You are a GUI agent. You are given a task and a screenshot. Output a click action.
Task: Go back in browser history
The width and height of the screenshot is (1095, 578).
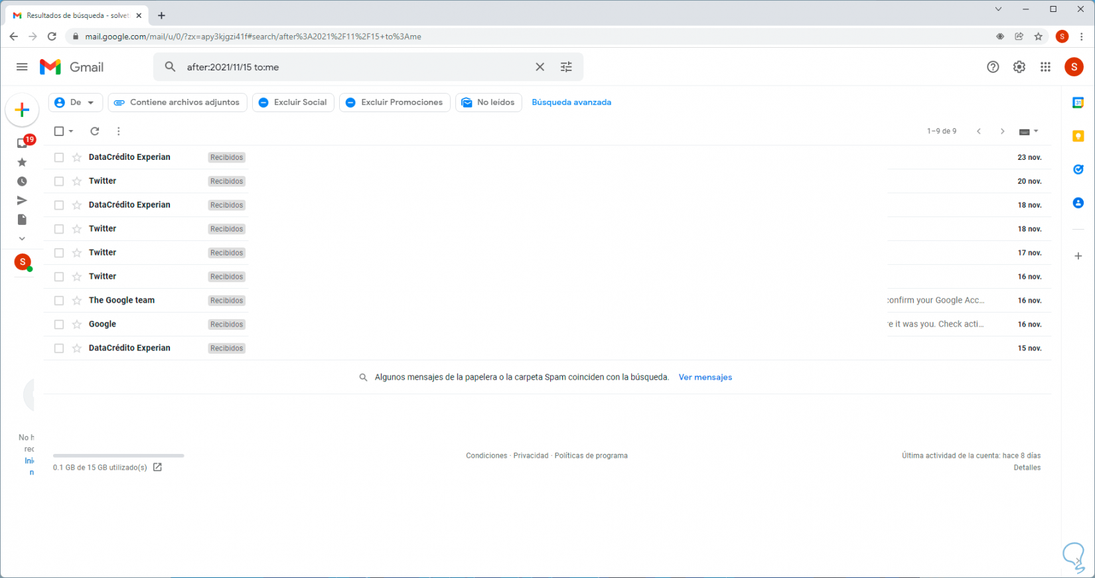click(14, 36)
